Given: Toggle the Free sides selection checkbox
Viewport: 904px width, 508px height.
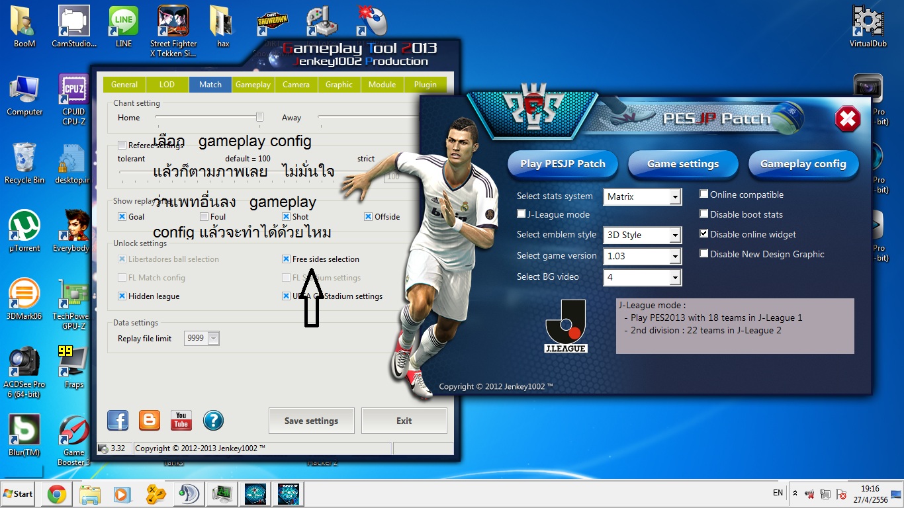Looking at the screenshot, I should 286,259.
